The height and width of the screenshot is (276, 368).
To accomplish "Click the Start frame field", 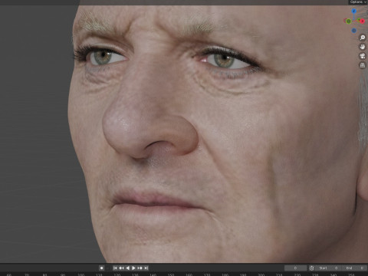I will tap(328, 268).
